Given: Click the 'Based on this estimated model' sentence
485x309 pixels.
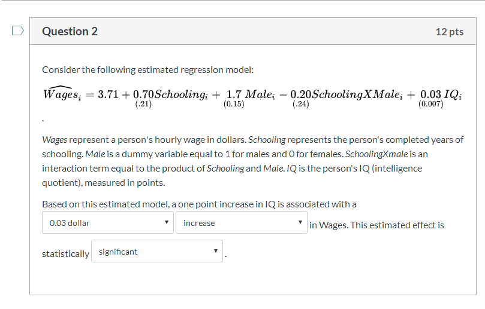Looking at the screenshot, I should (199, 204).
